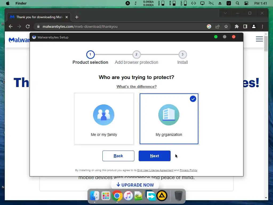Screen dimensions: 273x205
Task: Open the Chrome three-dot menu
Action: (x=262, y=26)
